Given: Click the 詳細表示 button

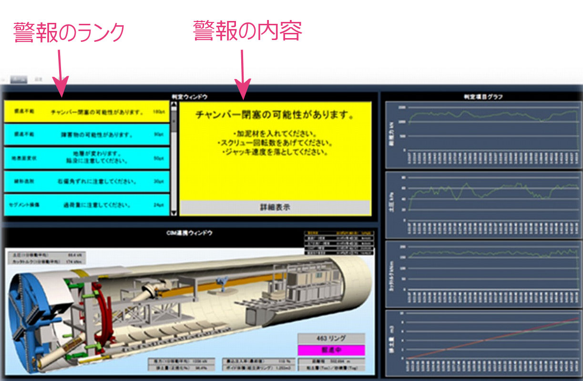Looking at the screenshot, I should [x=275, y=207].
